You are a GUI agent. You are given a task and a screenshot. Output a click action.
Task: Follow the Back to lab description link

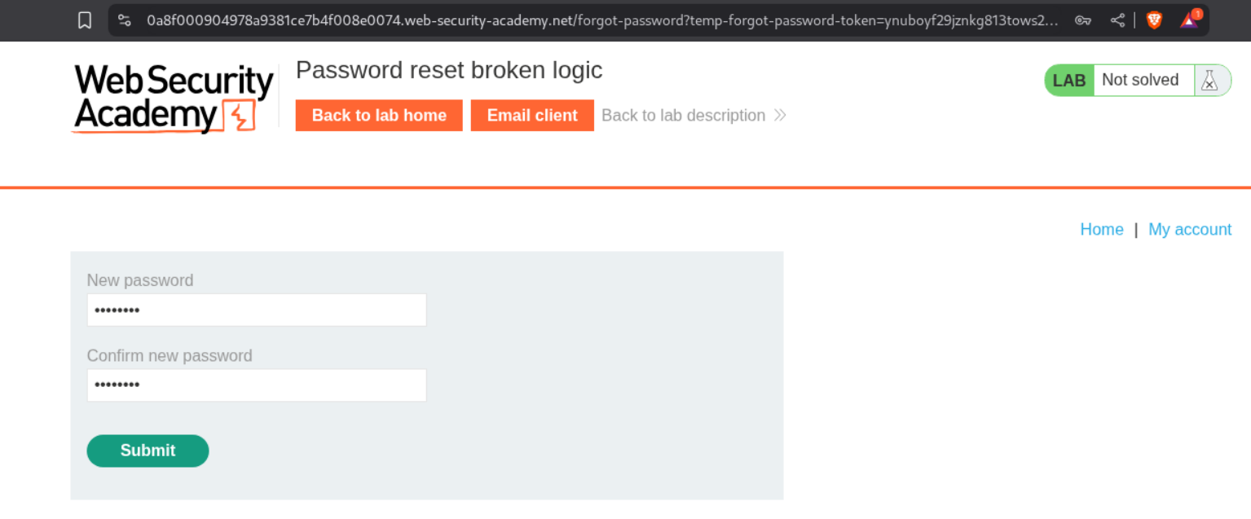683,115
